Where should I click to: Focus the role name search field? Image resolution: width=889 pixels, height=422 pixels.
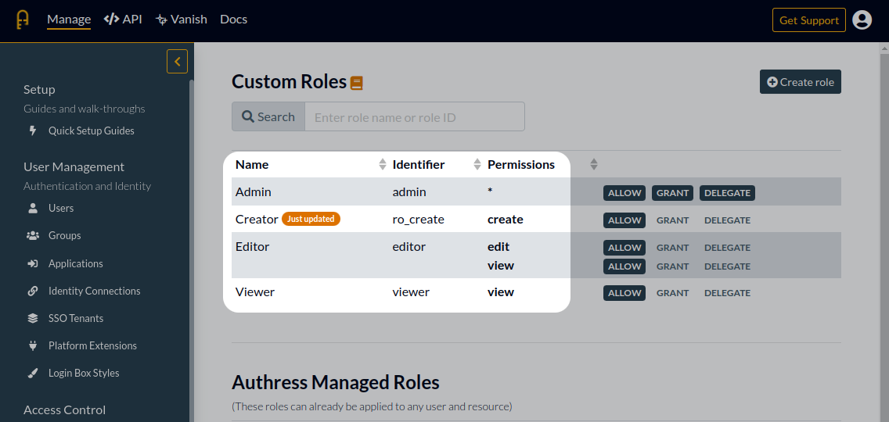tap(414, 117)
